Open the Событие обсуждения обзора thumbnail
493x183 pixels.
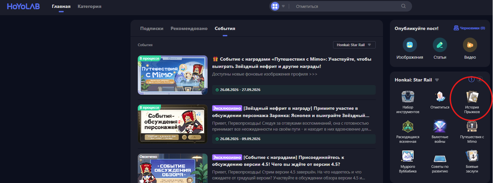[x=172, y=168]
